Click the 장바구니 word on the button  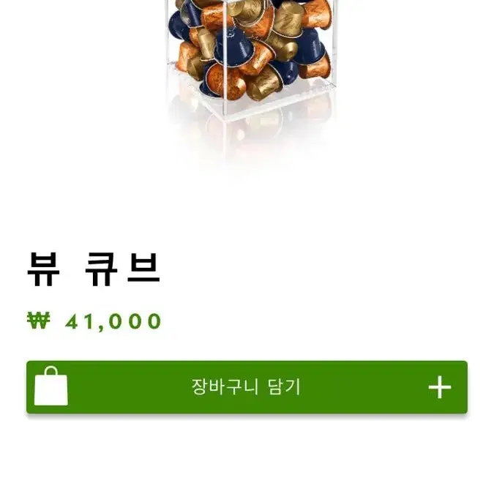[x=225, y=387]
